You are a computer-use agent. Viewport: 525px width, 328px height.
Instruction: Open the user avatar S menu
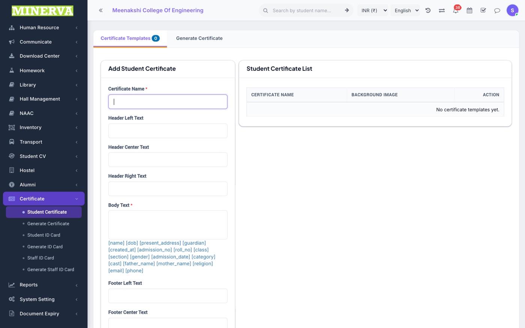coord(512,10)
